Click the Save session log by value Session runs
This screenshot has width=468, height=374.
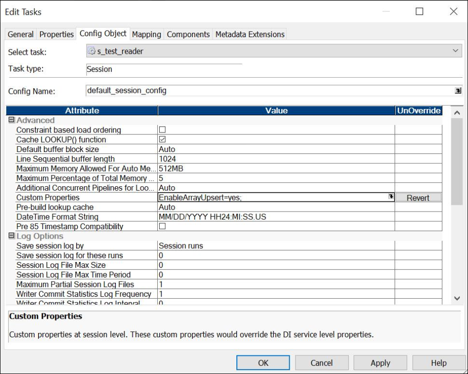click(276, 246)
